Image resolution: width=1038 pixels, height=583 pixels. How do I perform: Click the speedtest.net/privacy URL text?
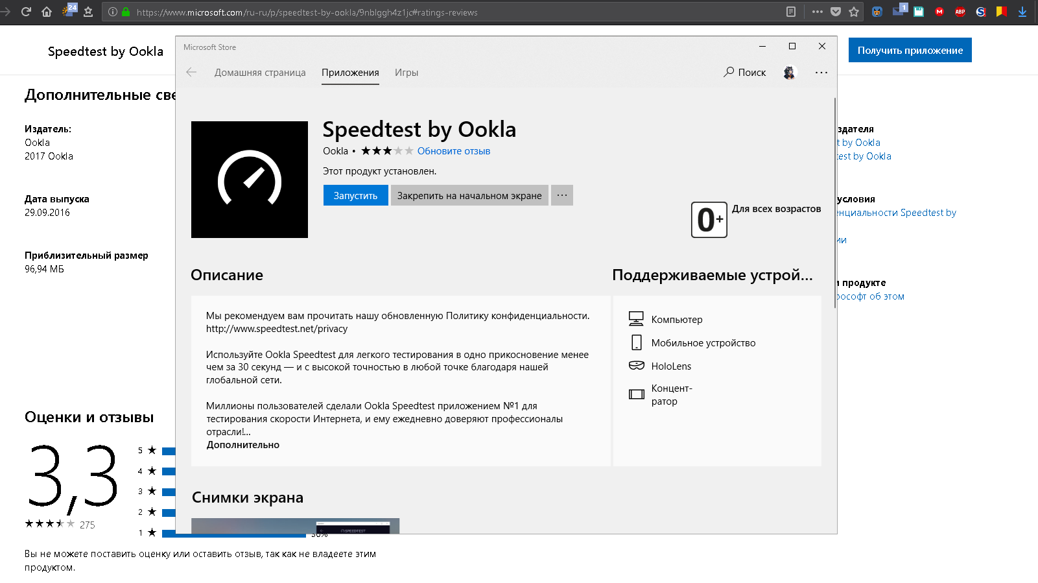277,329
